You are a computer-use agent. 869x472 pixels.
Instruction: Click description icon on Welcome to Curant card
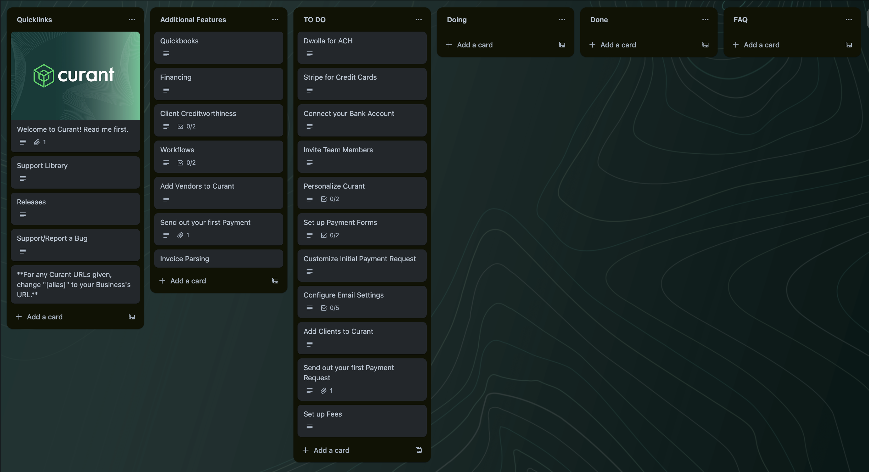pyautogui.click(x=23, y=142)
